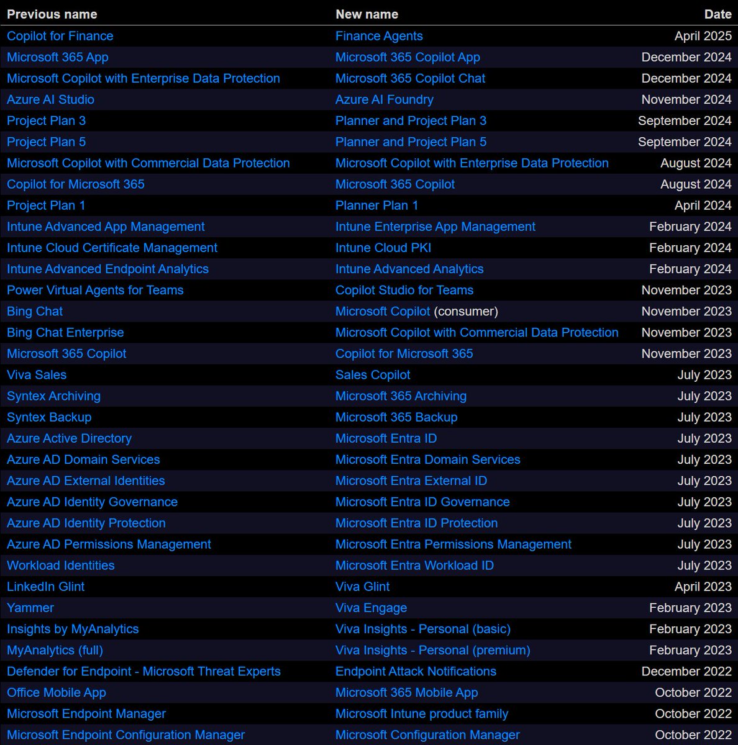The width and height of the screenshot is (738, 745).
Task: Click the Microsoft Endpoint Manager link
Action: point(86,713)
